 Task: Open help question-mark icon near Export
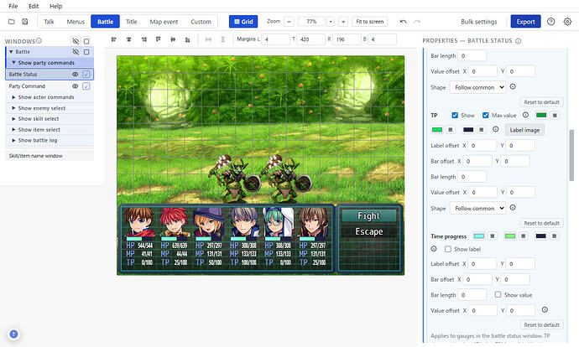click(551, 22)
